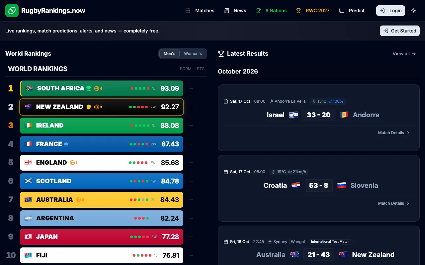Viewport: 425px width, 265px height.
Task: Click the RugbyRankings.now green logo icon
Action: point(12,11)
